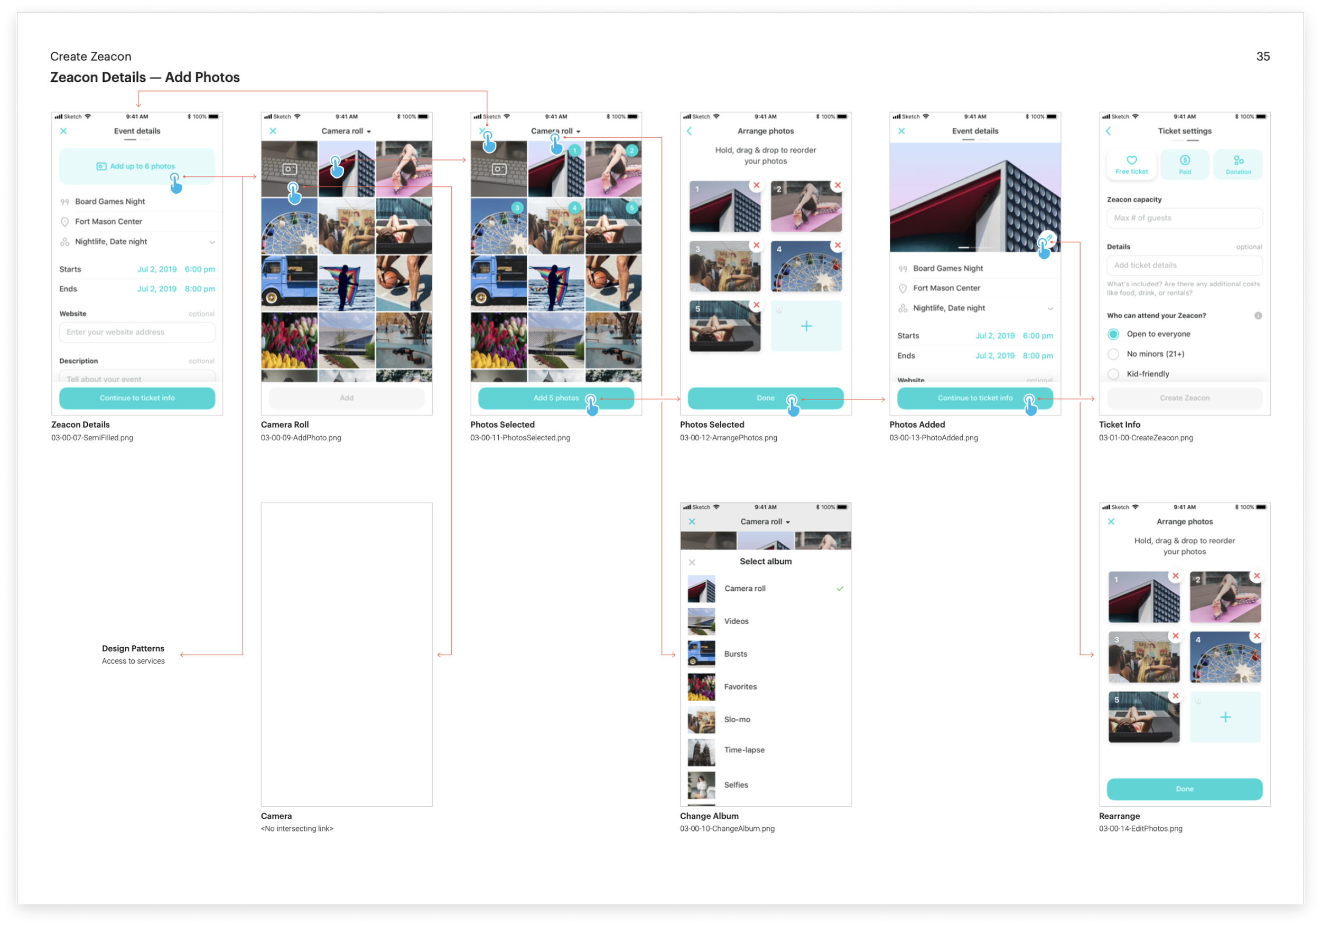Click the Add up to 6 photos button

(x=137, y=166)
